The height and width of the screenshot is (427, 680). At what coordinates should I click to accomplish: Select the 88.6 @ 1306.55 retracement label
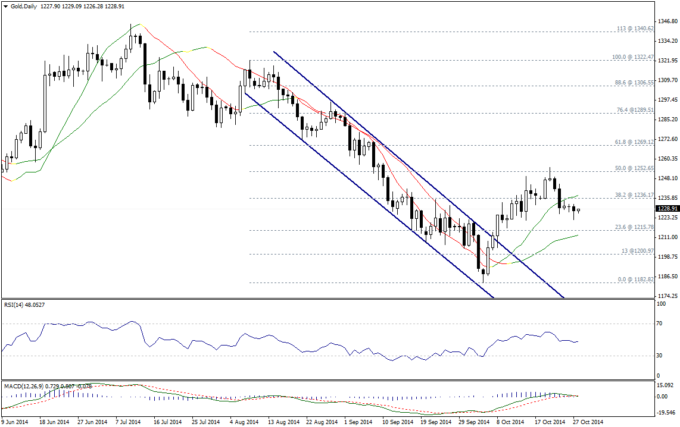635,82
